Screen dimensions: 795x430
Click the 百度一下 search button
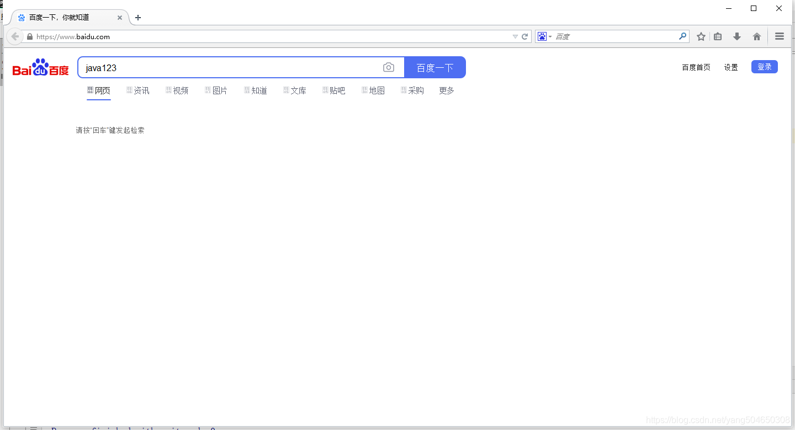(435, 67)
